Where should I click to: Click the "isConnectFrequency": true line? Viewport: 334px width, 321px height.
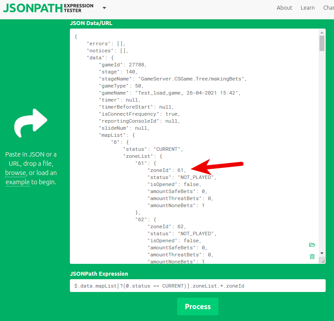tap(139, 114)
